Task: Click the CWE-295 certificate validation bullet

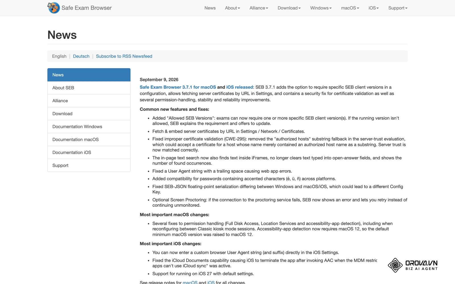Action: coord(279,145)
